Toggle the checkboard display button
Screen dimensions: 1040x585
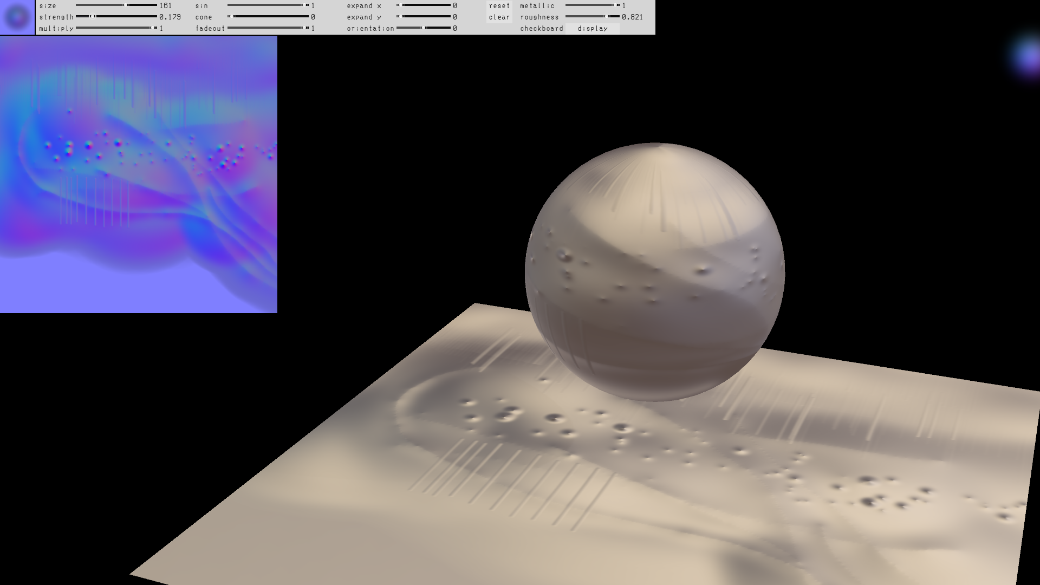pos(592,29)
